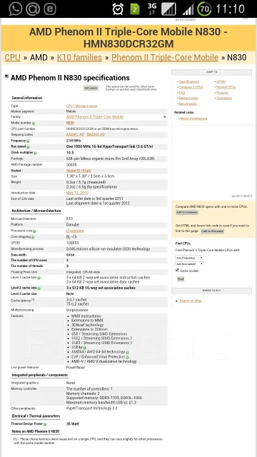Jump to Comments link

click(224, 99)
